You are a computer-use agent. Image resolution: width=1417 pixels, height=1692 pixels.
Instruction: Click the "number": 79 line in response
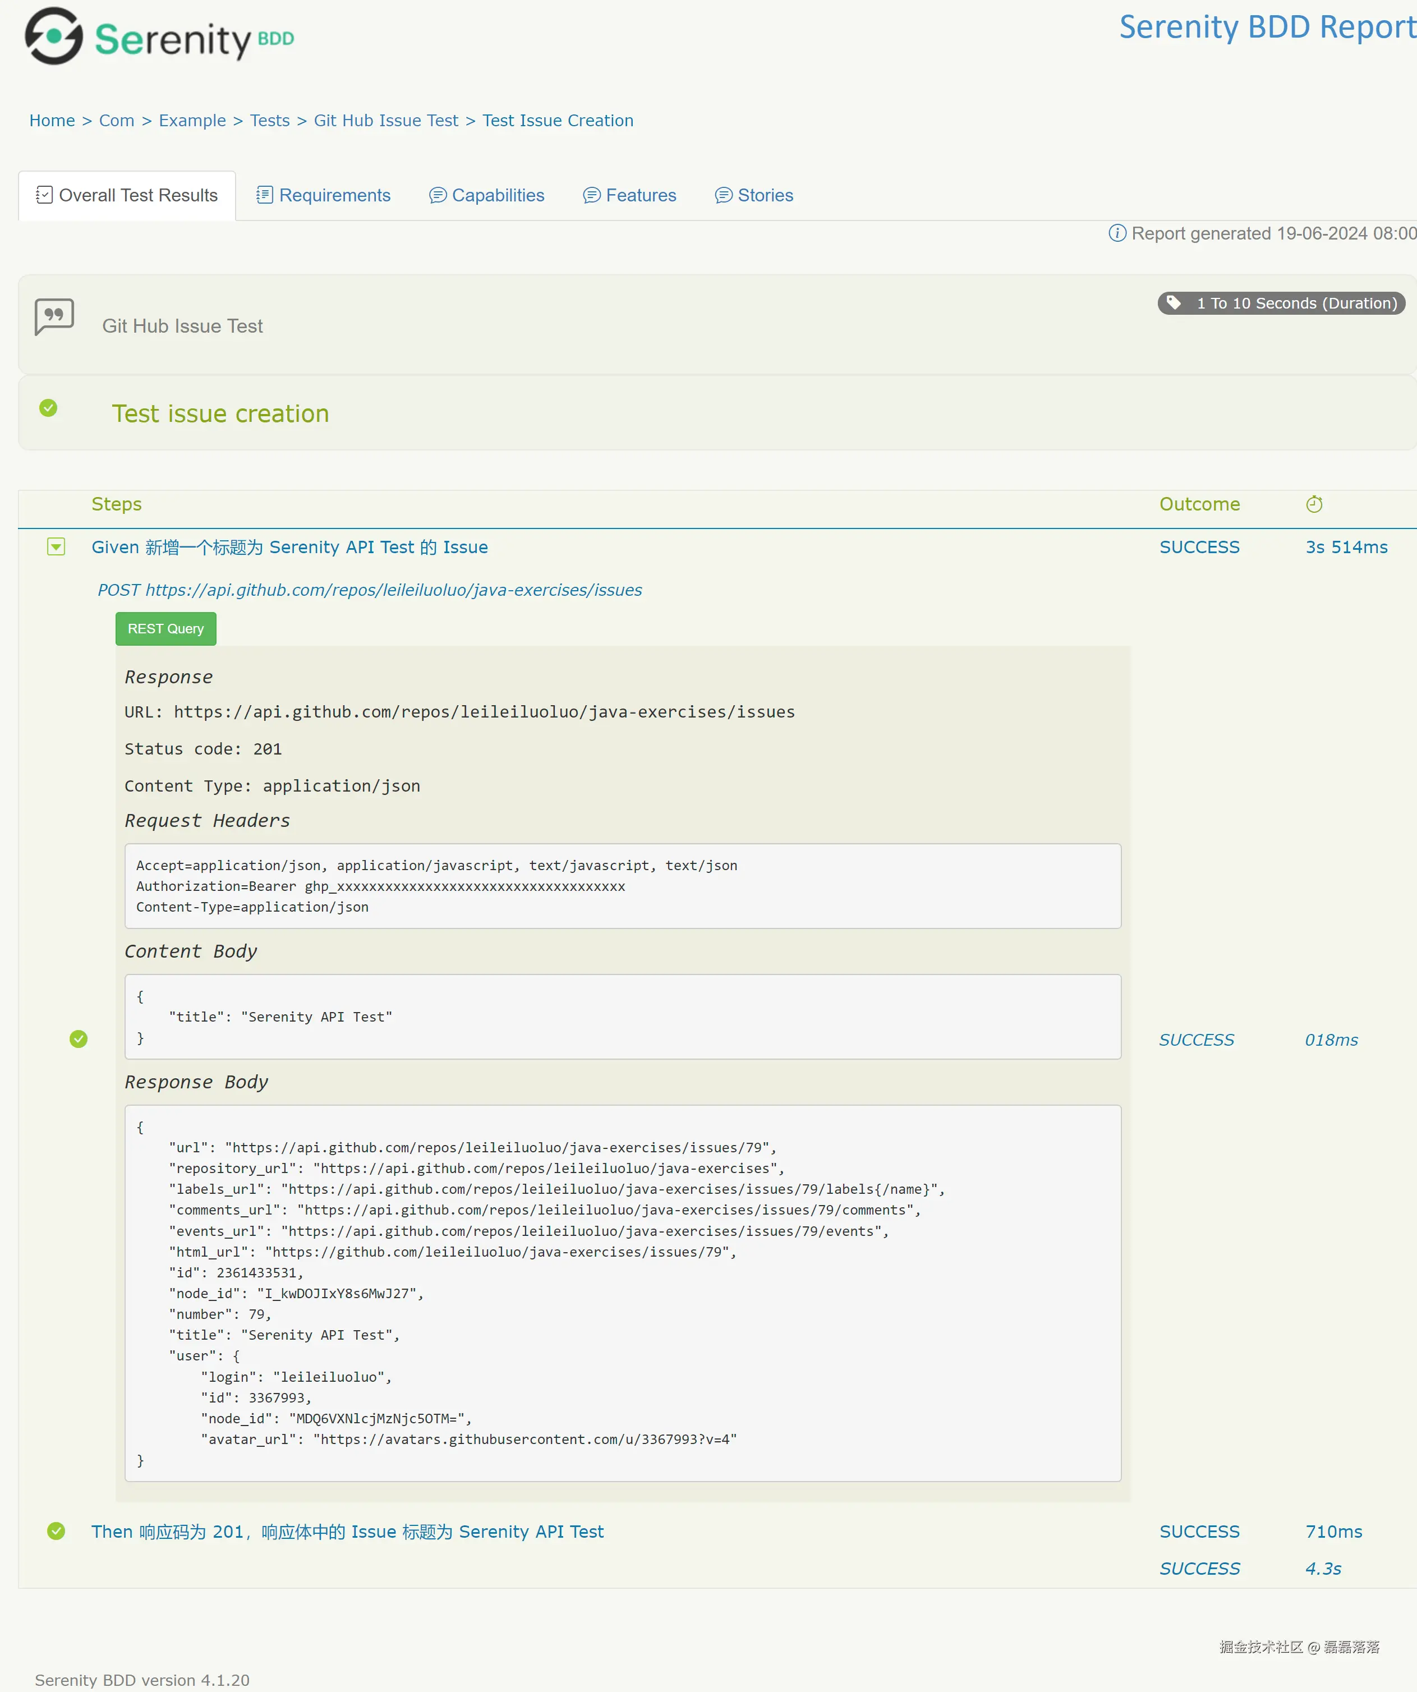click(220, 1314)
